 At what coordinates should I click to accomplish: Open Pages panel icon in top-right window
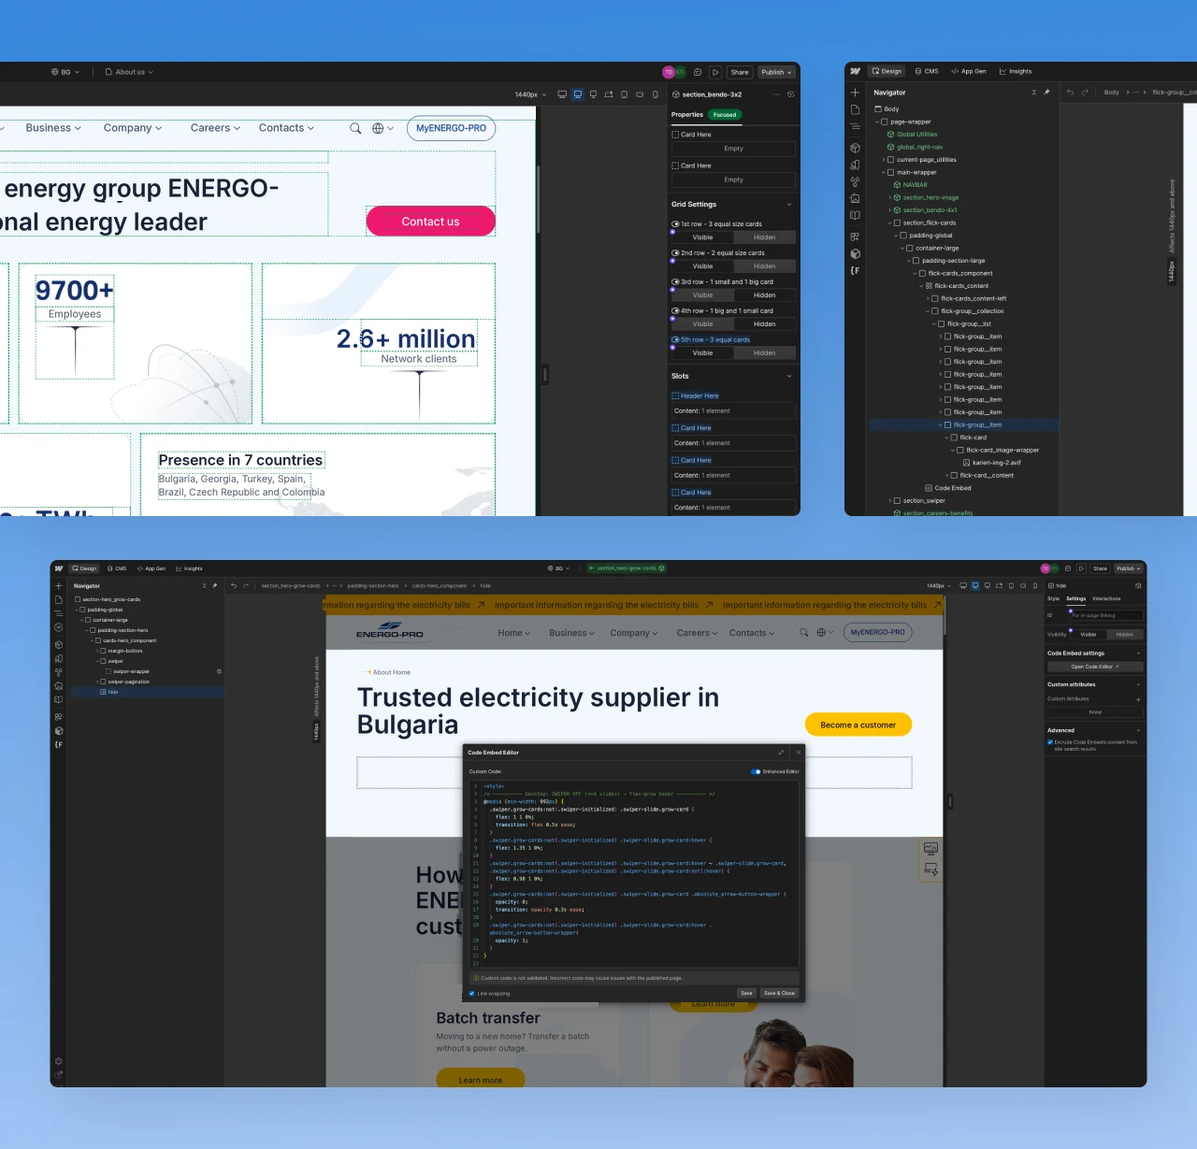[x=855, y=109]
